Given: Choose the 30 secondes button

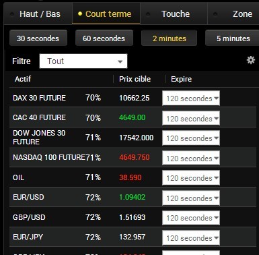Looking at the screenshot, I should click(38, 38).
